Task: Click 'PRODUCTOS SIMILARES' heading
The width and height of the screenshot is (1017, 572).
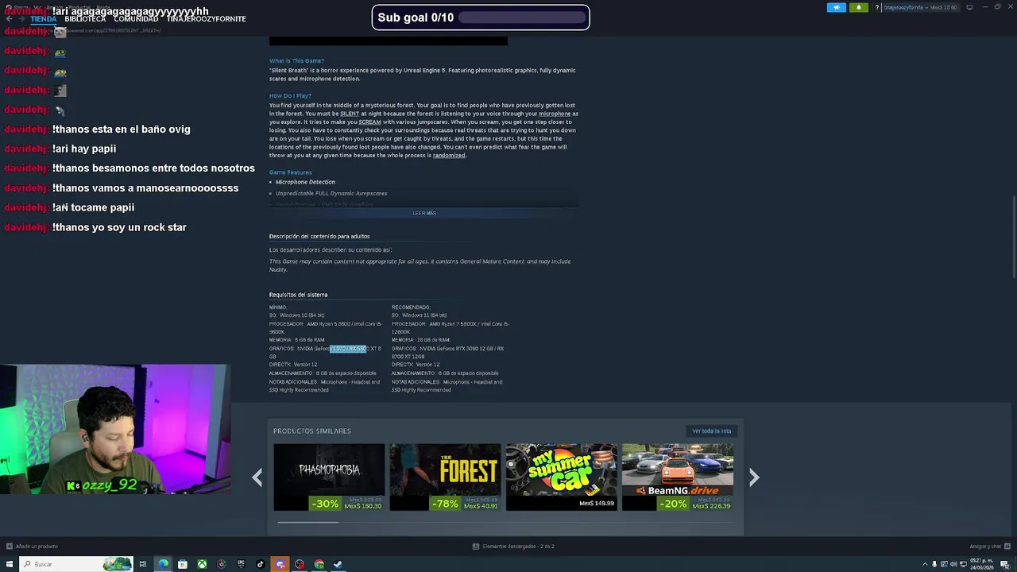Action: (x=312, y=431)
